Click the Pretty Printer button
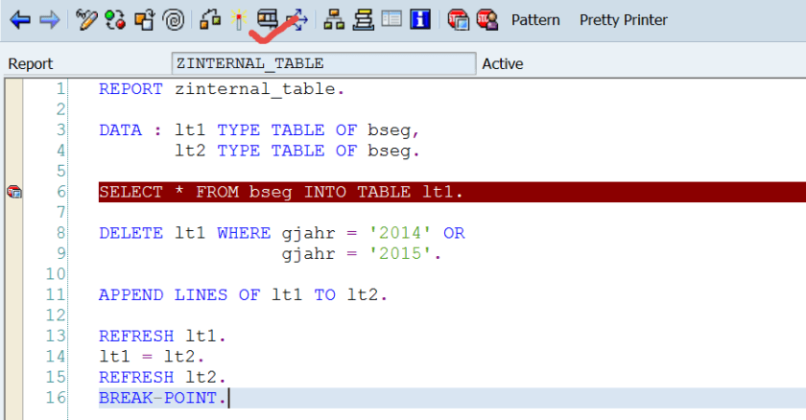 pyautogui.click(x=624, y=20)
